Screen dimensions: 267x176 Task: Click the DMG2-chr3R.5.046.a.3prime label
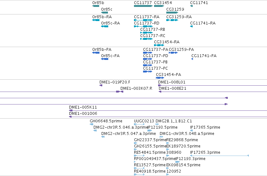120,127
